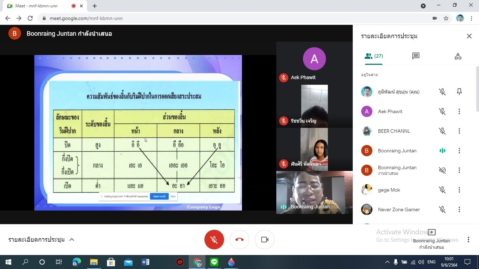Switch to the participants tab
This screenshot has width=479, height=269.
[x=374, y=56]
